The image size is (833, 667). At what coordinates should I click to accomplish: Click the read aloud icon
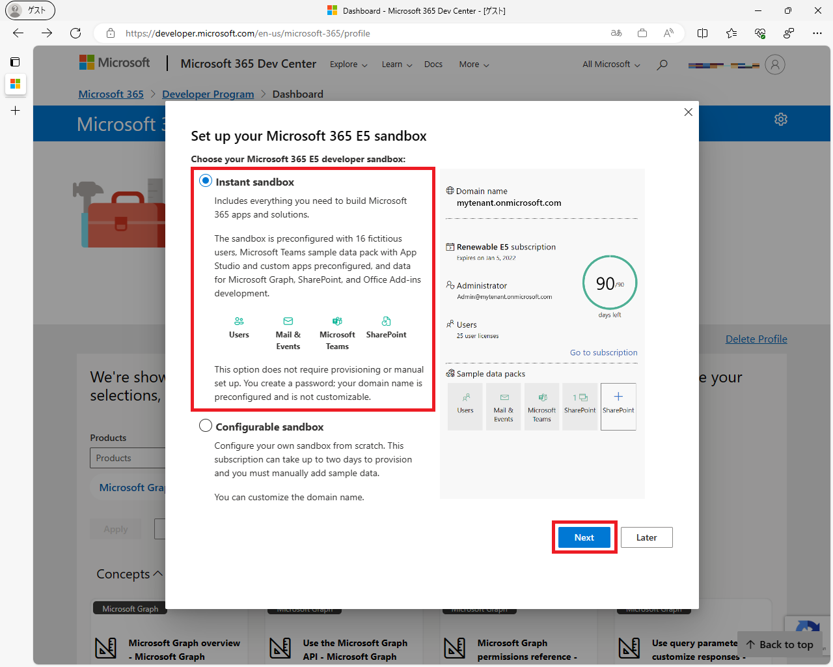point(668,33)
